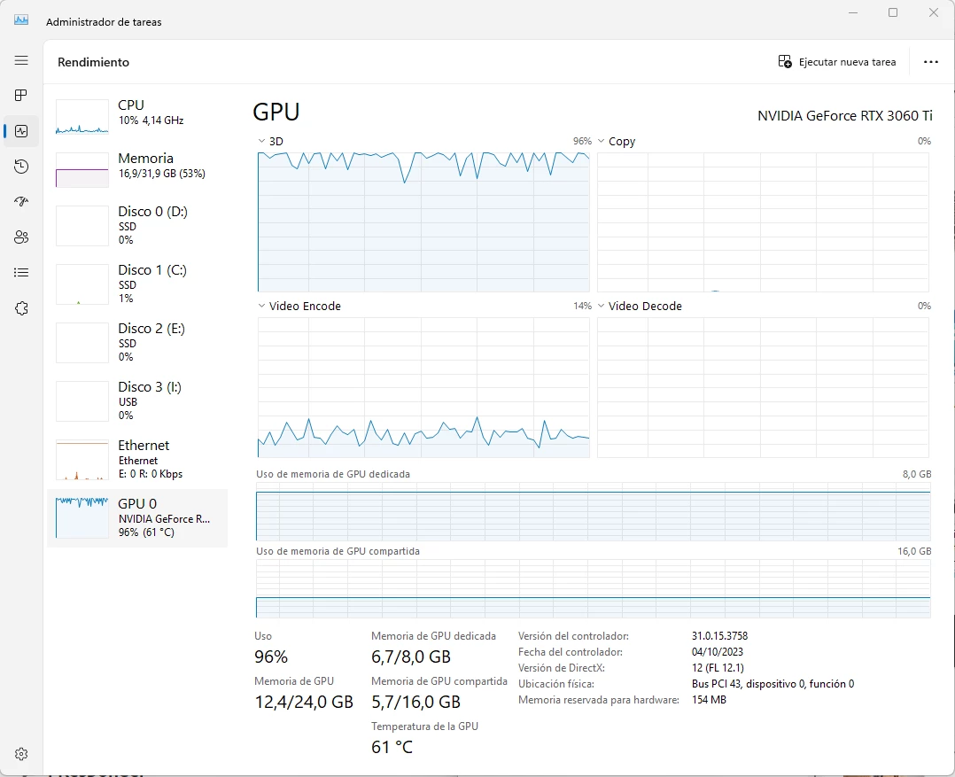Click the Uso 96% value

click(271, 657)
